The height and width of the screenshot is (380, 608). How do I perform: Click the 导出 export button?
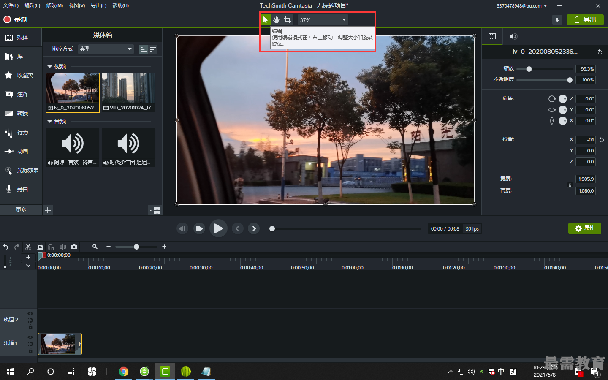coord(585,20)
